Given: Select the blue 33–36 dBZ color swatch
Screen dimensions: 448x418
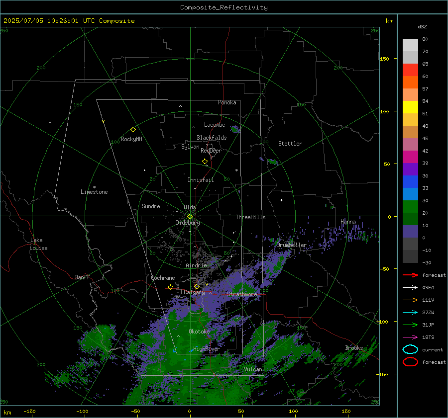Looking at the screenshot, I should click(x=410, y=182).
